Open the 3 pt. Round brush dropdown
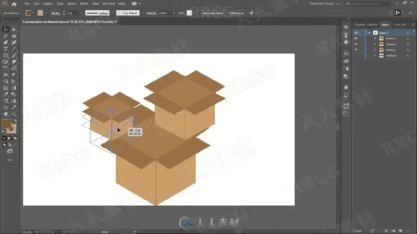 pyautogui.click(x=142, y=13)
